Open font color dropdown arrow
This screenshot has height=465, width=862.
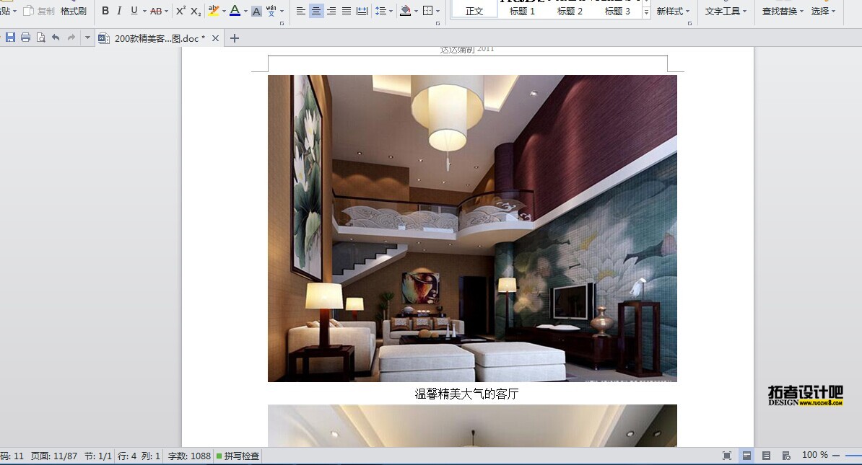click(x=245, y=11)
